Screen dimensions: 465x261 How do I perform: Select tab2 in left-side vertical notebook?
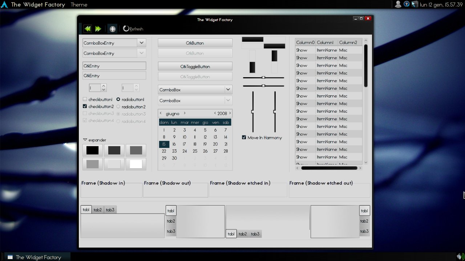tap(171, 221)
